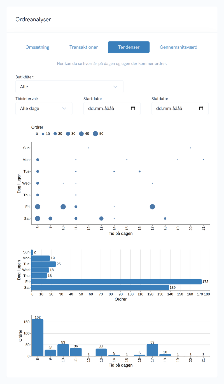
Task: Go to the Gennemsnitsværdi tab
Action: point(179,47)
